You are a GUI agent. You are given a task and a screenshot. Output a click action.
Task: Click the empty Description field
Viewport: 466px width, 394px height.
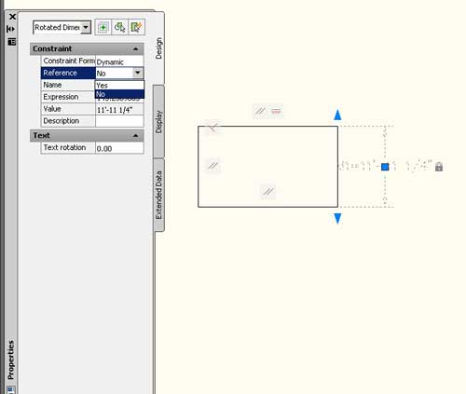point(119,121)
